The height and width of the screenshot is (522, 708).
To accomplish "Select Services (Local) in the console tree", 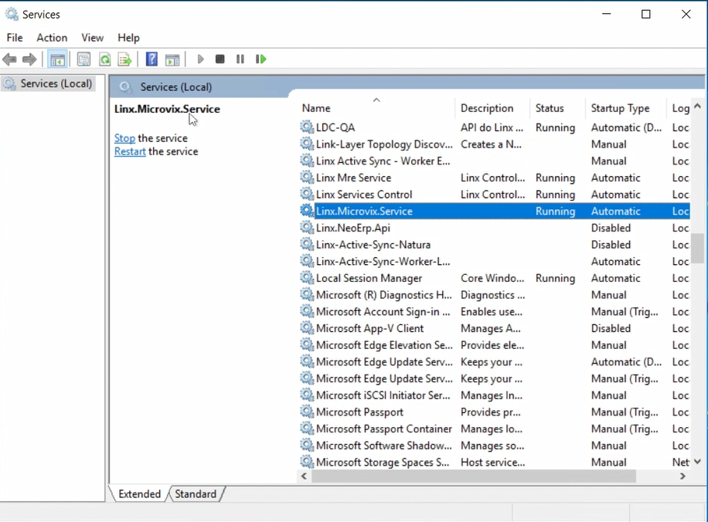I will coord(56,83).
